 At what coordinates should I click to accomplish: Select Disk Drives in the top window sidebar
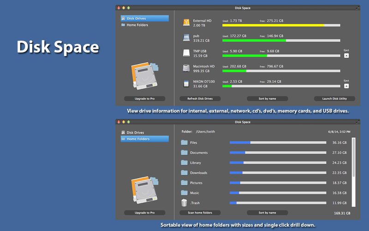pyautogui.click(x=145, y=18)
